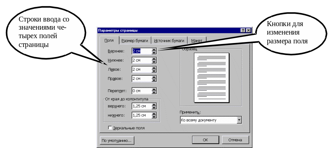Increase Правое margin with up arrow
Screen dimensions: 334x148
point(154,77)
